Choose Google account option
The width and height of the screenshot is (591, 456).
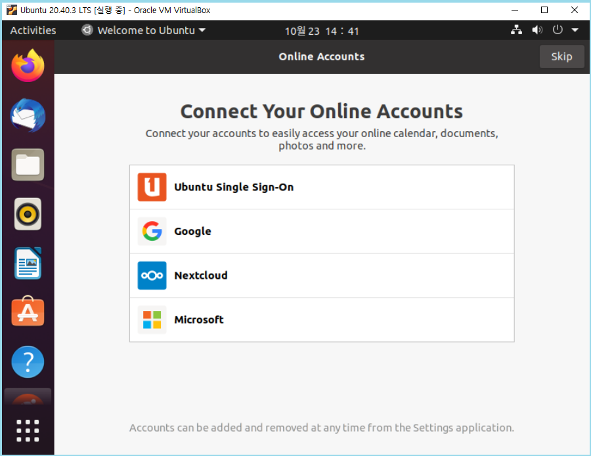tap(322, 231)
